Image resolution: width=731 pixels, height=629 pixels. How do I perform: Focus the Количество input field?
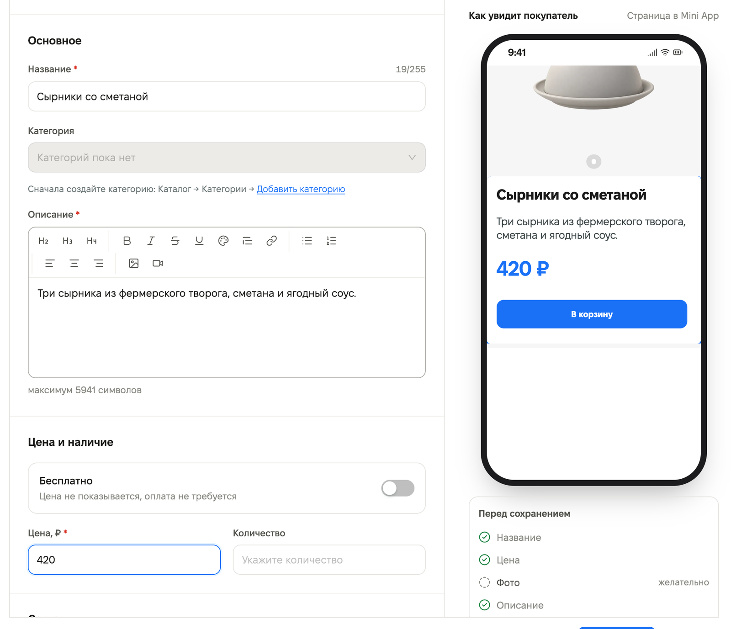[329, 560]
